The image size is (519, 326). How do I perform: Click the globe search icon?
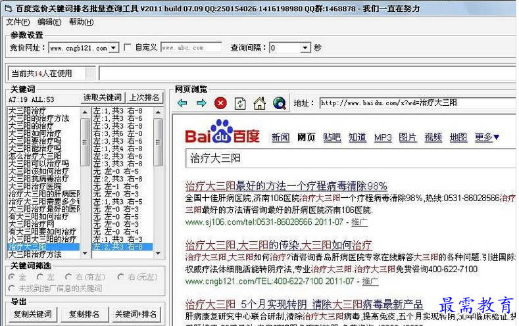click(x=280, y=103)
